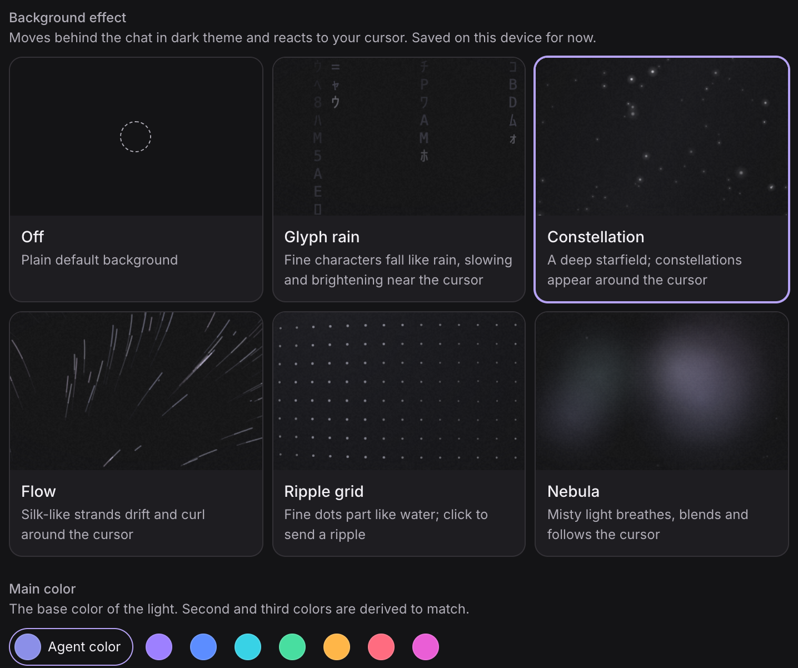Pick the blue main color swatch

pyautogui.click(x=203, y=647)
